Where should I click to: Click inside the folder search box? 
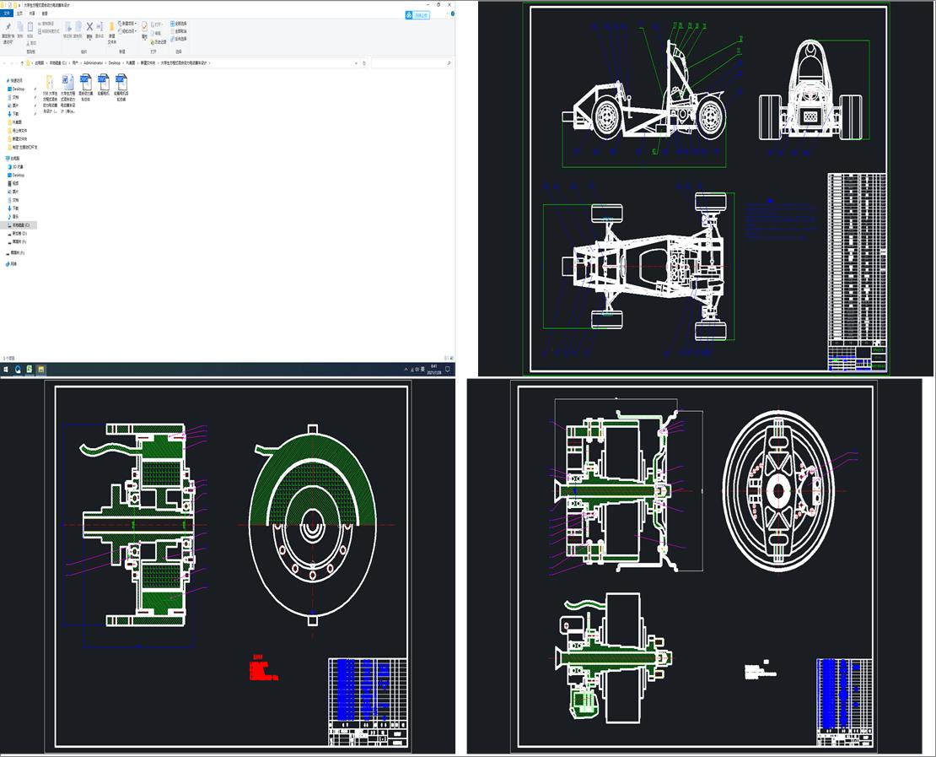[x=411, y=62]
